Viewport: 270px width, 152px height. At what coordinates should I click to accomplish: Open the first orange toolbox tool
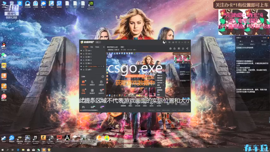(x=83, y=83)
